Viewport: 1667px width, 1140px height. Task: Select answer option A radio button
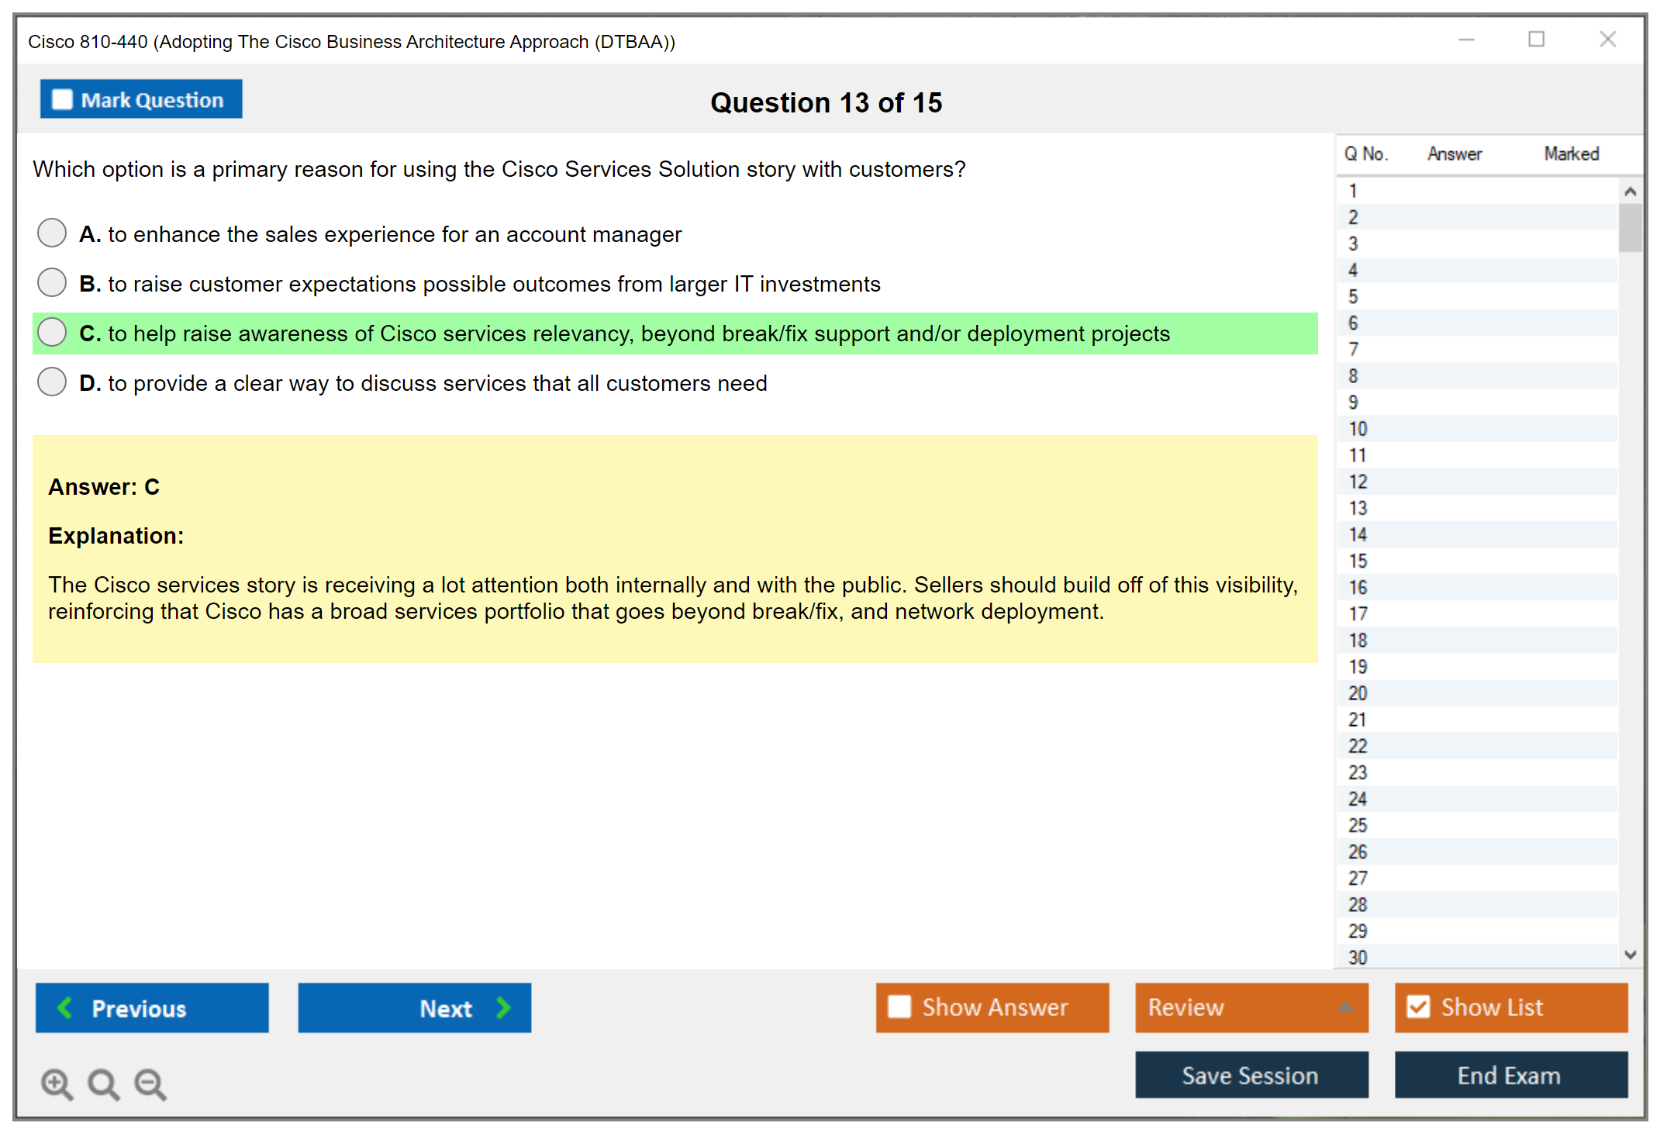52,233
